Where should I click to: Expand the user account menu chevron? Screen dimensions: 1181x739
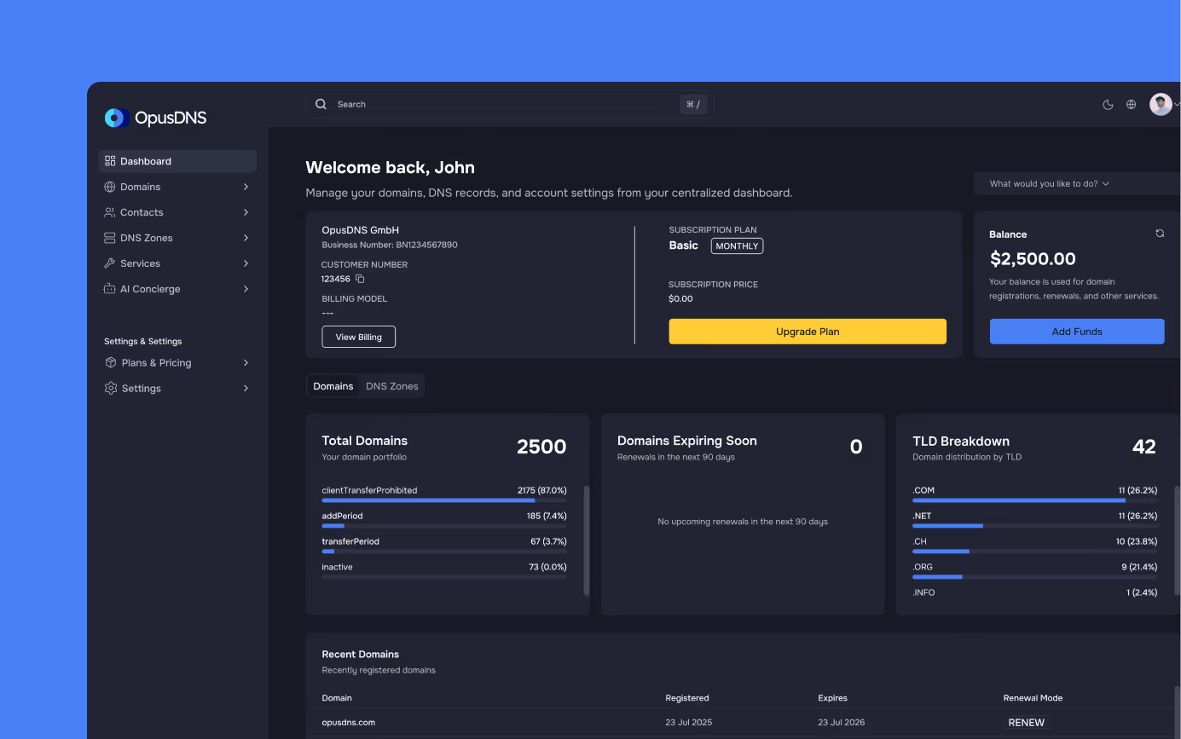[1177, 103]
